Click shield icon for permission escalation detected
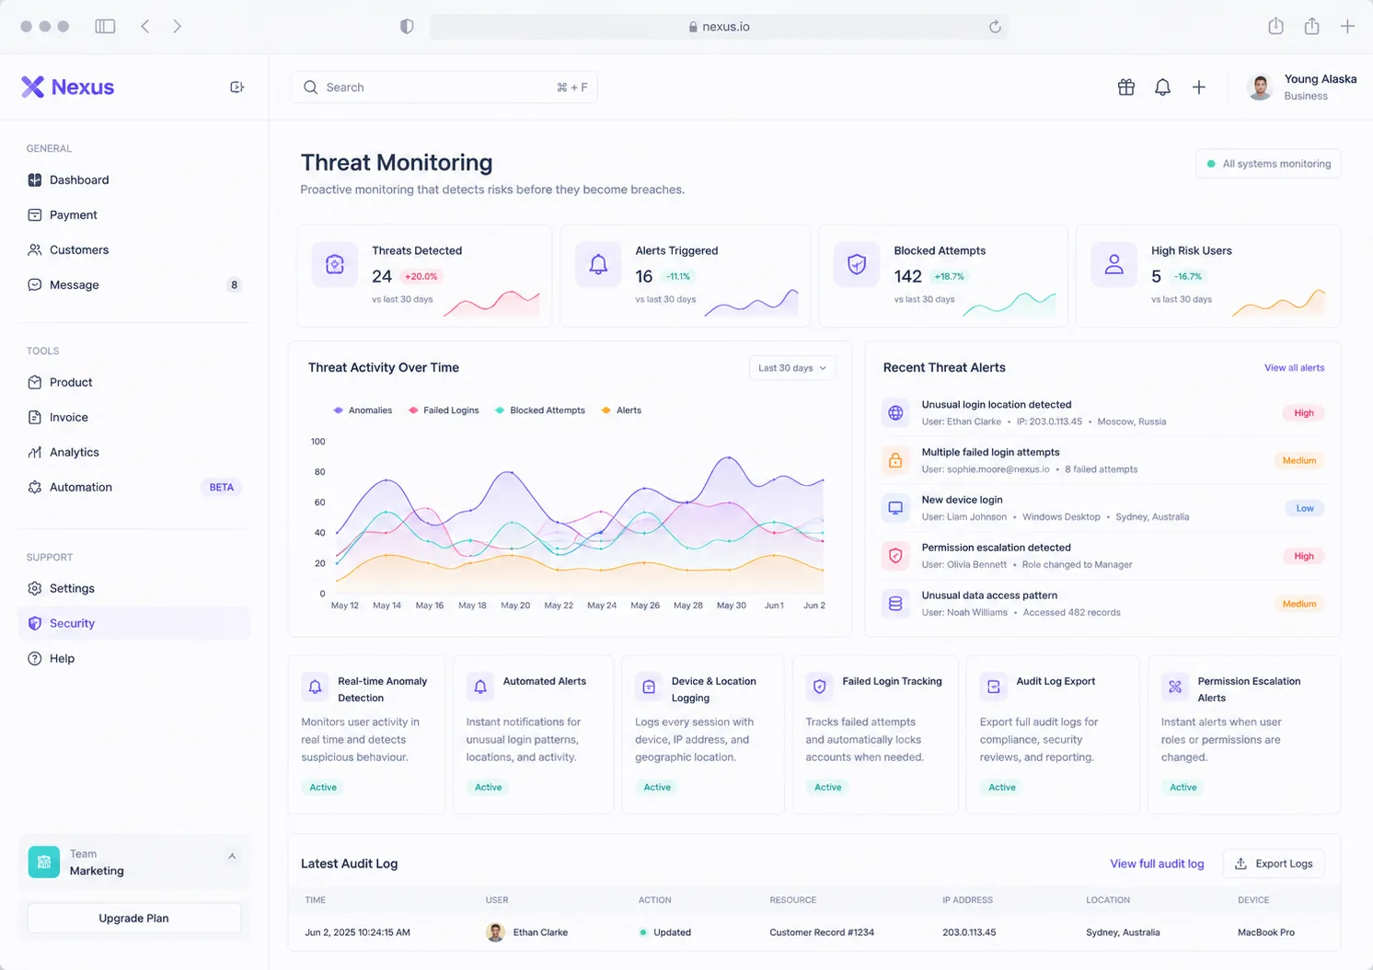The width and height of the screenshot is (1373, 970). tap(895, 556)
